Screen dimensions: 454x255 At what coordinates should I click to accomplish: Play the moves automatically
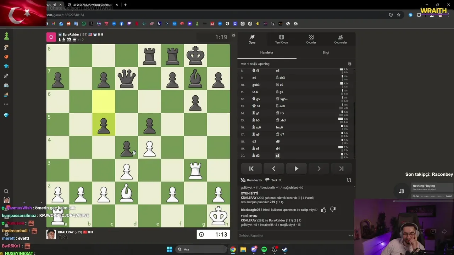point(296,169)
